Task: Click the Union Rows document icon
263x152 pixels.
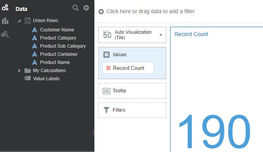Action: (x=28, y=21)
